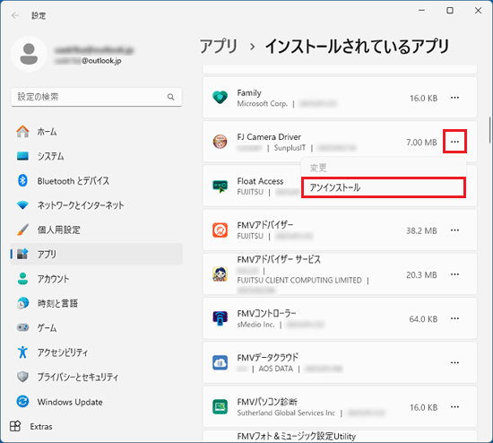
Task: Click the FMVアドバイザー app icon
Action: click(x=220, y=230)
